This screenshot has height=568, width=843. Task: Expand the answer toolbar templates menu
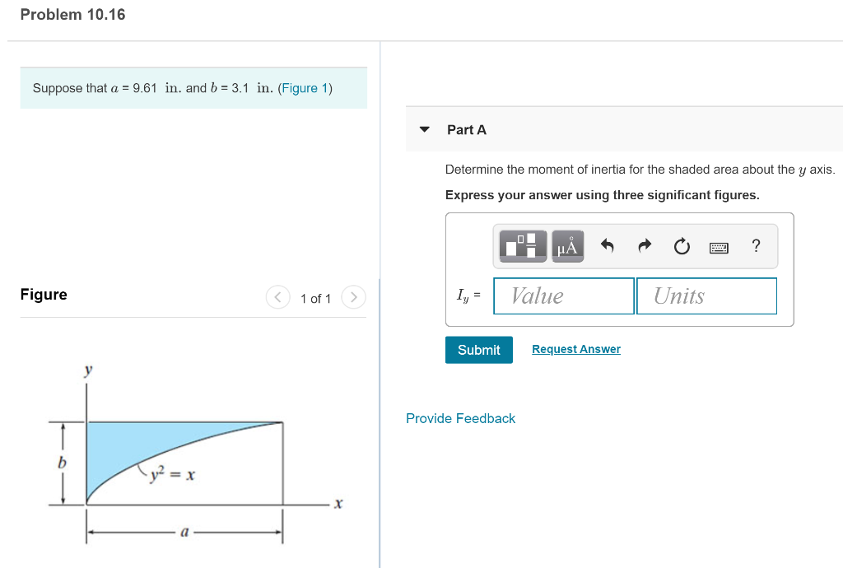523,245
